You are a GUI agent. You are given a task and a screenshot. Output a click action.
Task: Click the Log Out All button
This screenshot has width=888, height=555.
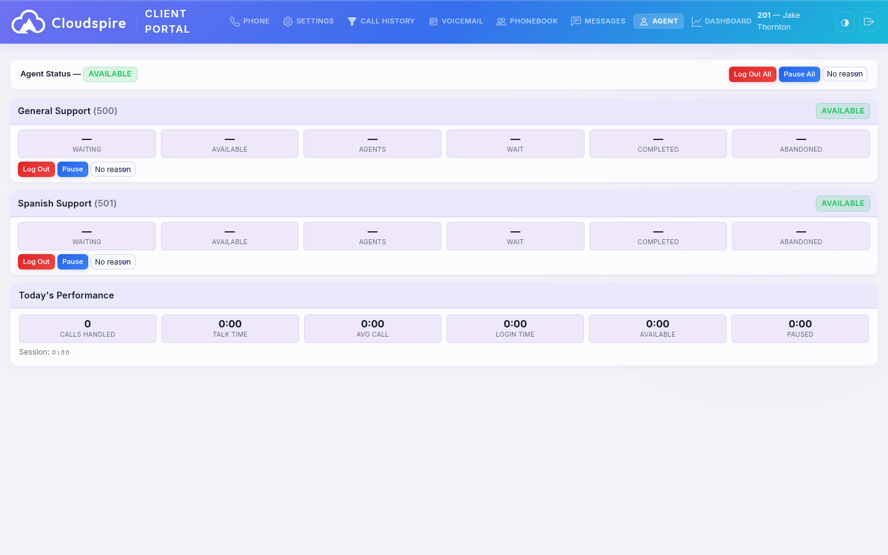point(752,74)
